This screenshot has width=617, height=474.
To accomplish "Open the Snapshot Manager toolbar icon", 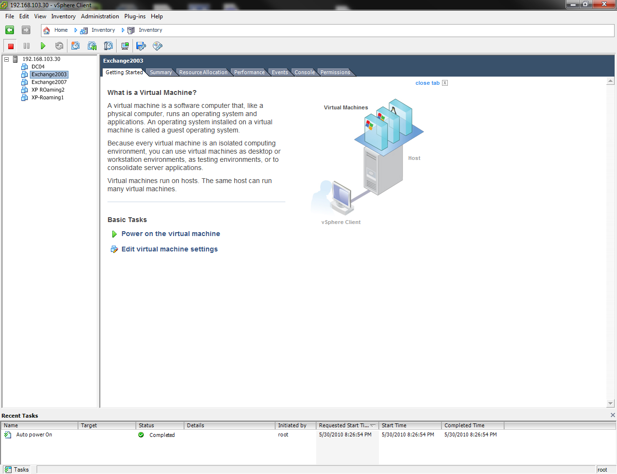I will pos(108,46).
